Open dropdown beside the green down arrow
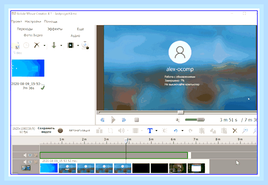 pyautogui.click(x=61, y=45)
